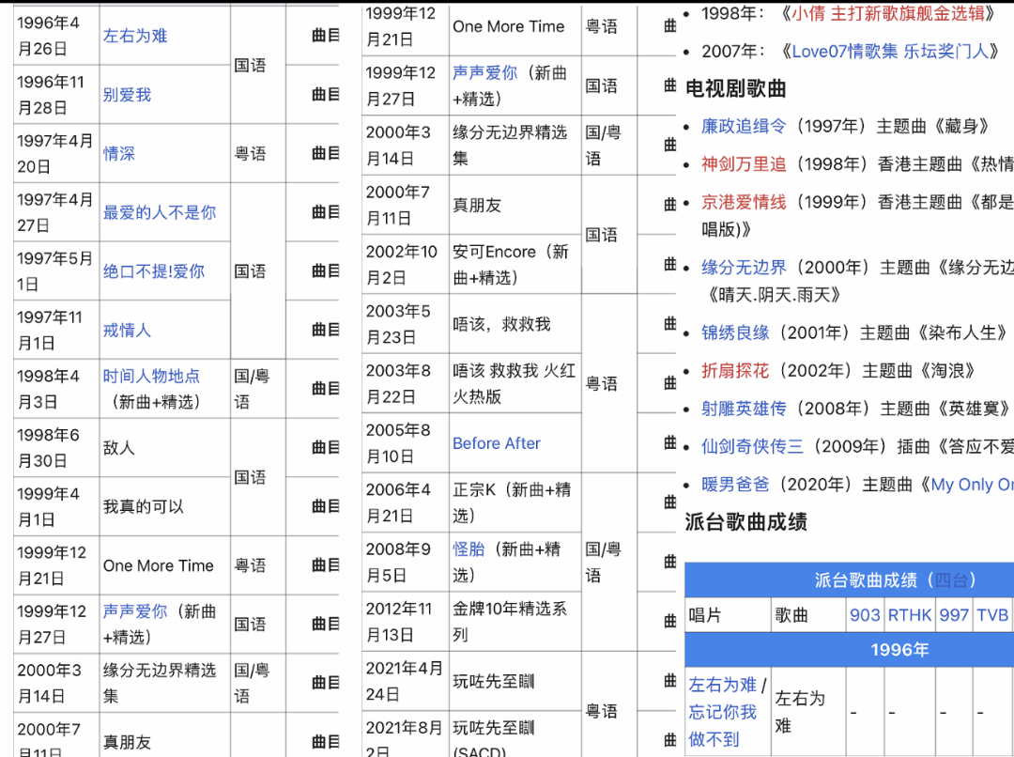Open the 射雕英雄传 link

744,409
